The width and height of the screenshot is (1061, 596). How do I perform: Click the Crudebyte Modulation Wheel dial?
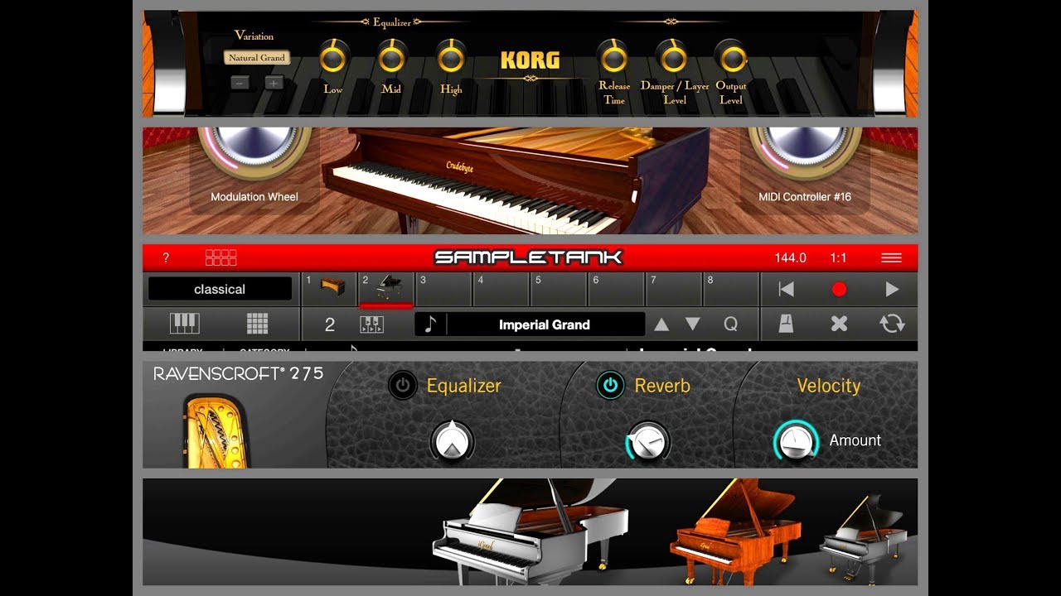[x=254, y=151]
